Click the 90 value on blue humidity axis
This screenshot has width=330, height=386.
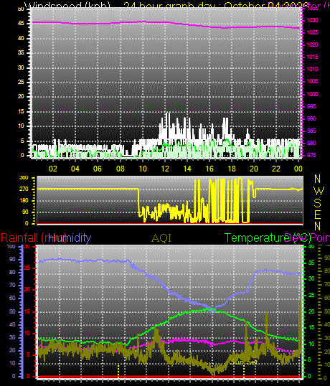(12, 260)
